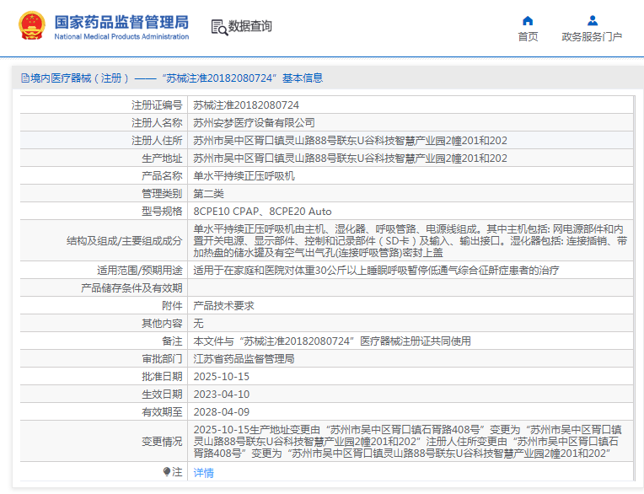Open the 详情 link in the 注 row
The width and height of the screenshot is (644, 494).
pos(203,473)
